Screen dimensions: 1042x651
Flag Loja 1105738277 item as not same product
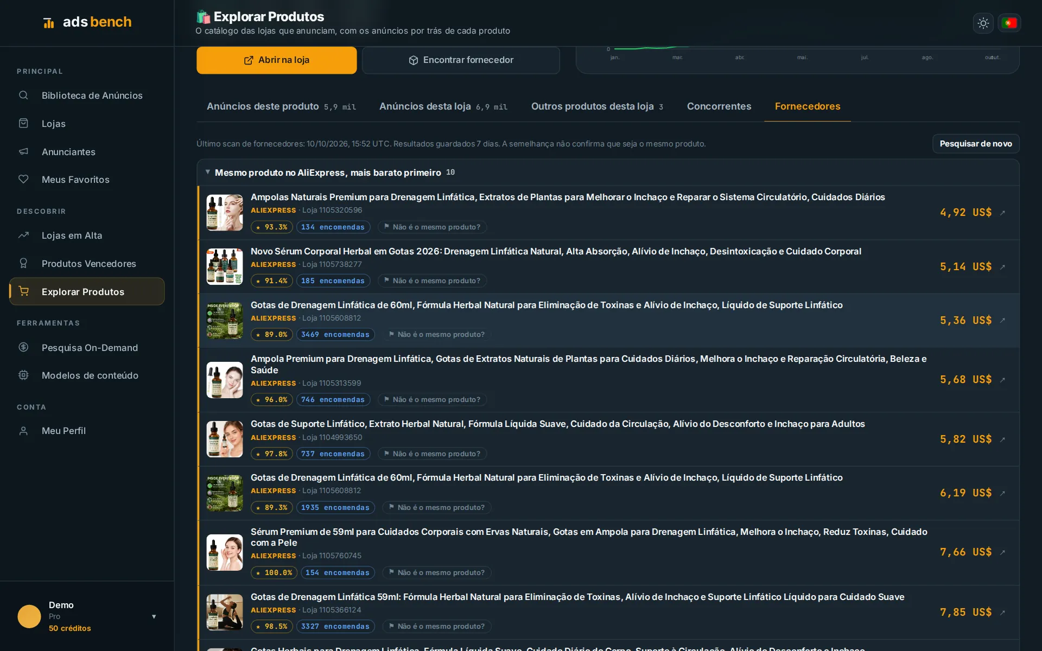(x=432, y=280)
